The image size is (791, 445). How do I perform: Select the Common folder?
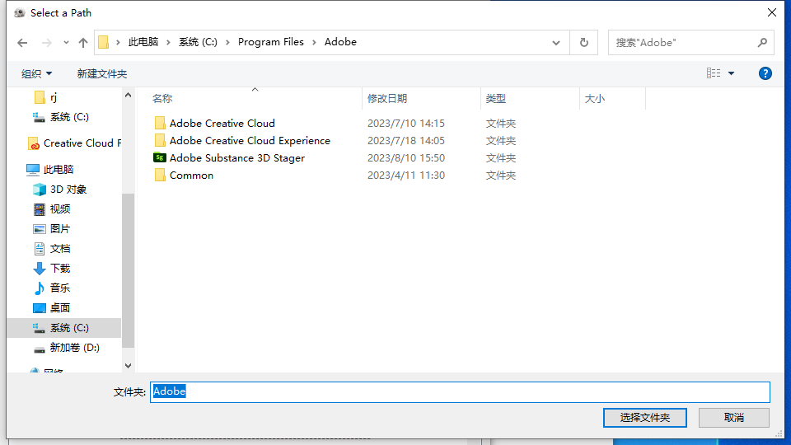coord(191,175)
